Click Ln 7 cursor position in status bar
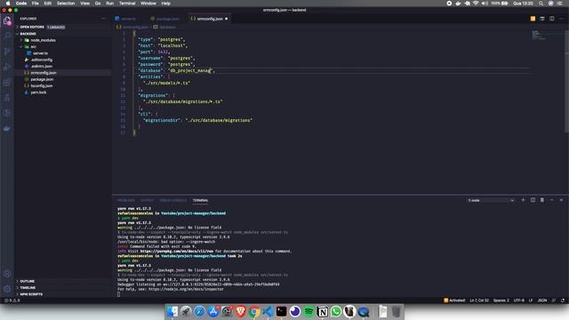569x320 pixels. 479,300
